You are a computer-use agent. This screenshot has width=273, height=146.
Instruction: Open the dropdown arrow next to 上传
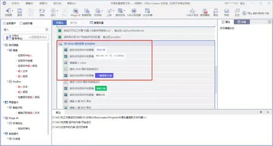tap(113, 11)
